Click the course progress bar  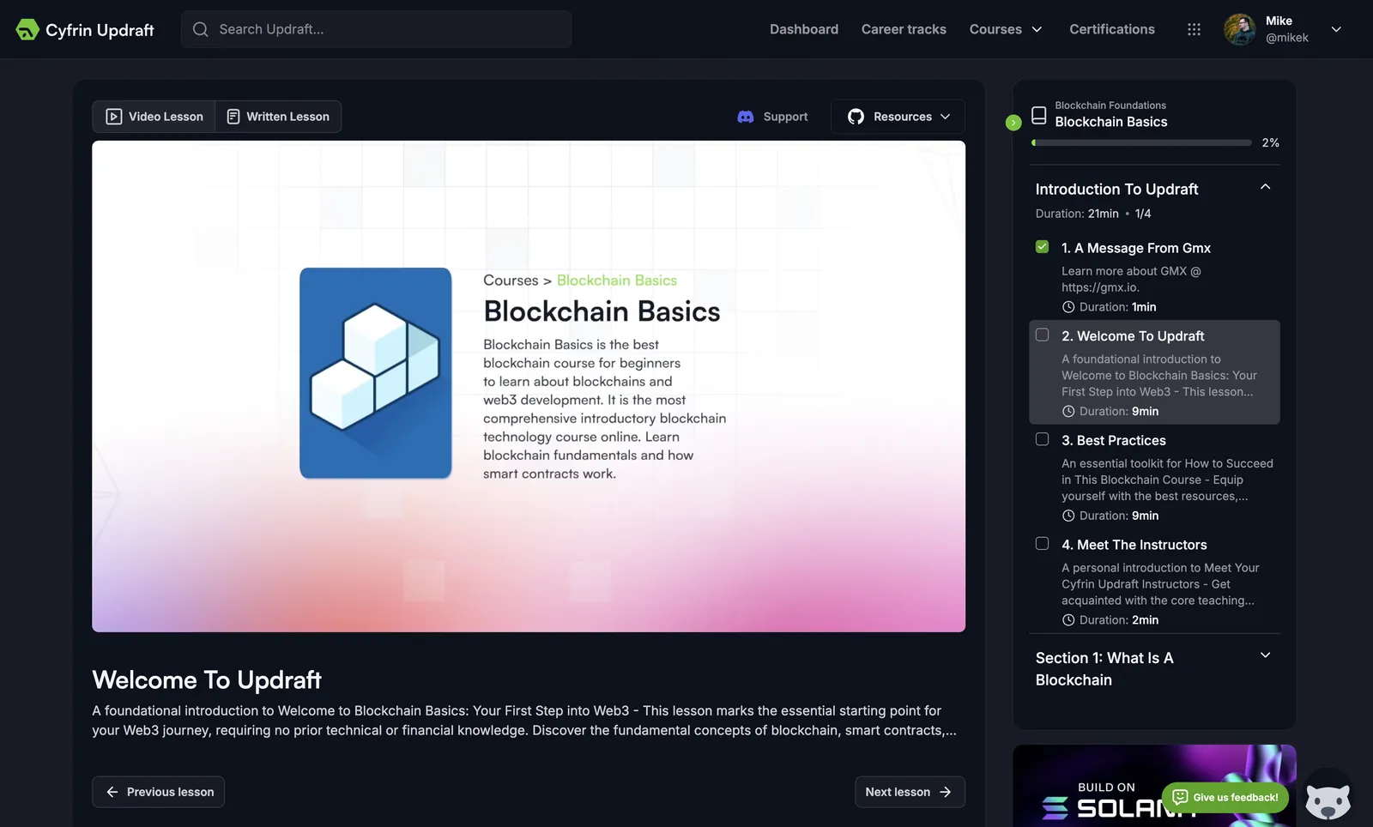pos(1141,142)
